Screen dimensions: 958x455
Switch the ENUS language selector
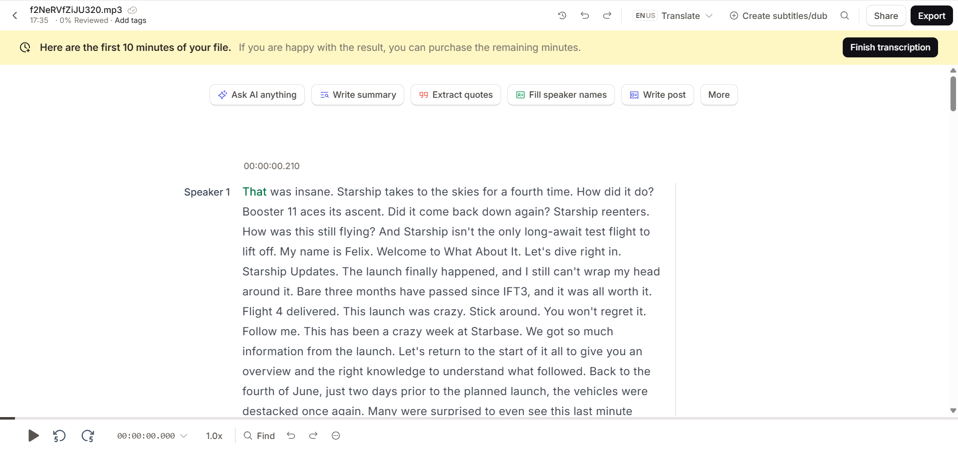coord(645,15)
